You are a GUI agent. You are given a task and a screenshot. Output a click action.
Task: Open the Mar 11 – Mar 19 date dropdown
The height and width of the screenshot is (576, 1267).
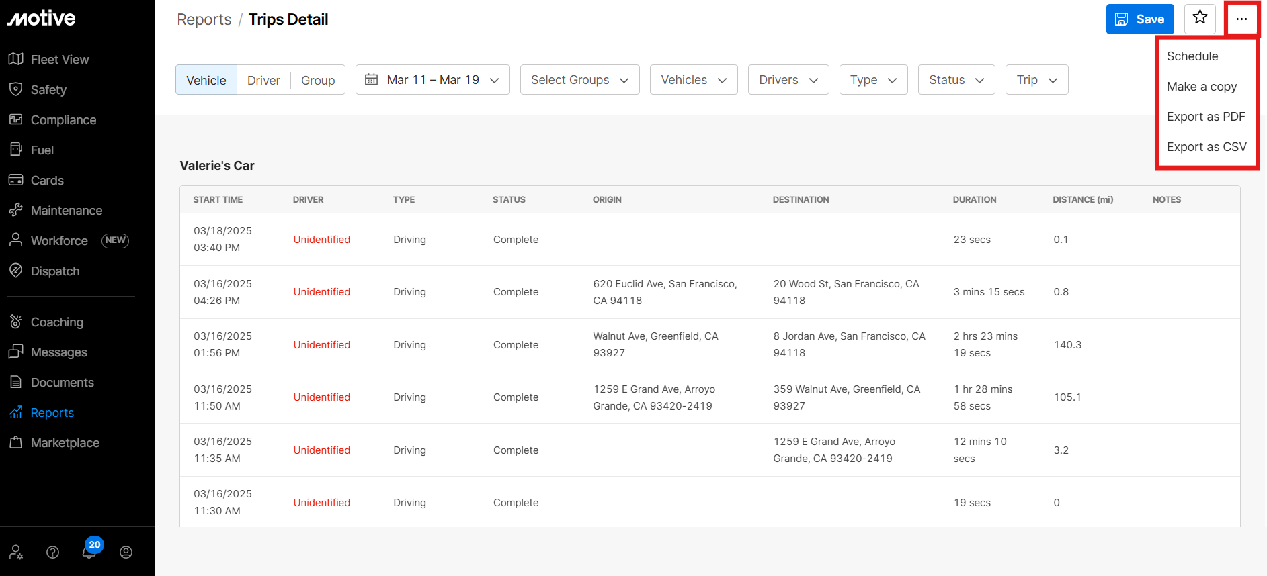pyautogui.click(x=433, y=79)
